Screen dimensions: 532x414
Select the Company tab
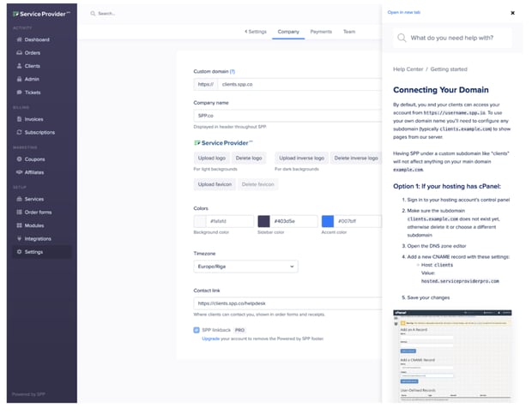click(288, 32)
